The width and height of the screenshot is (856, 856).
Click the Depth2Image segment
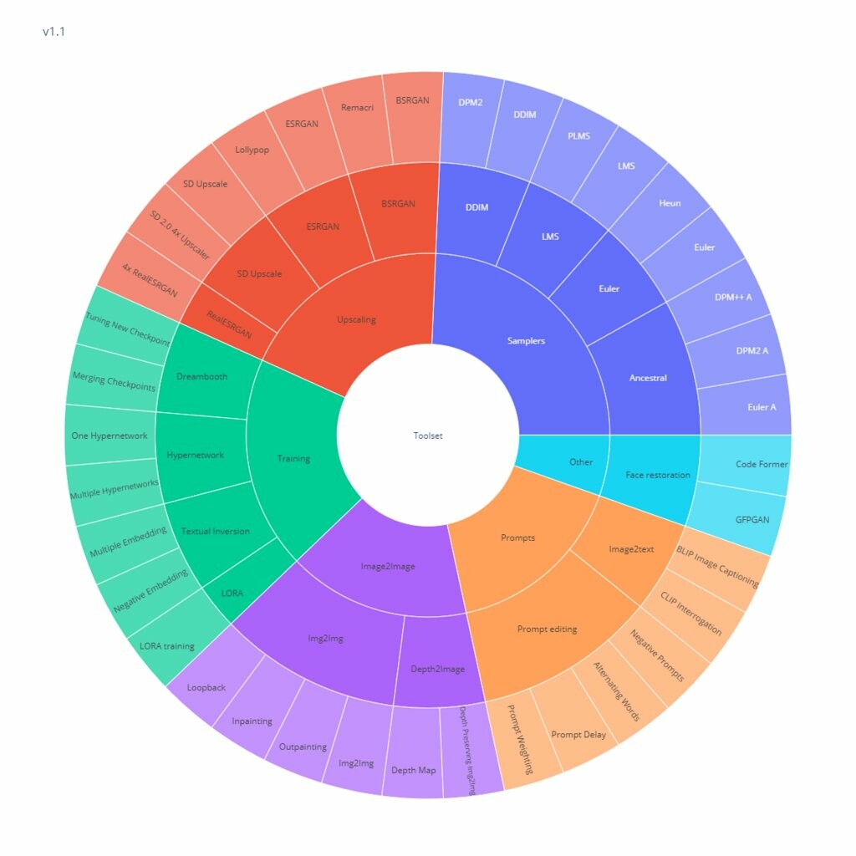click(437, 669)
